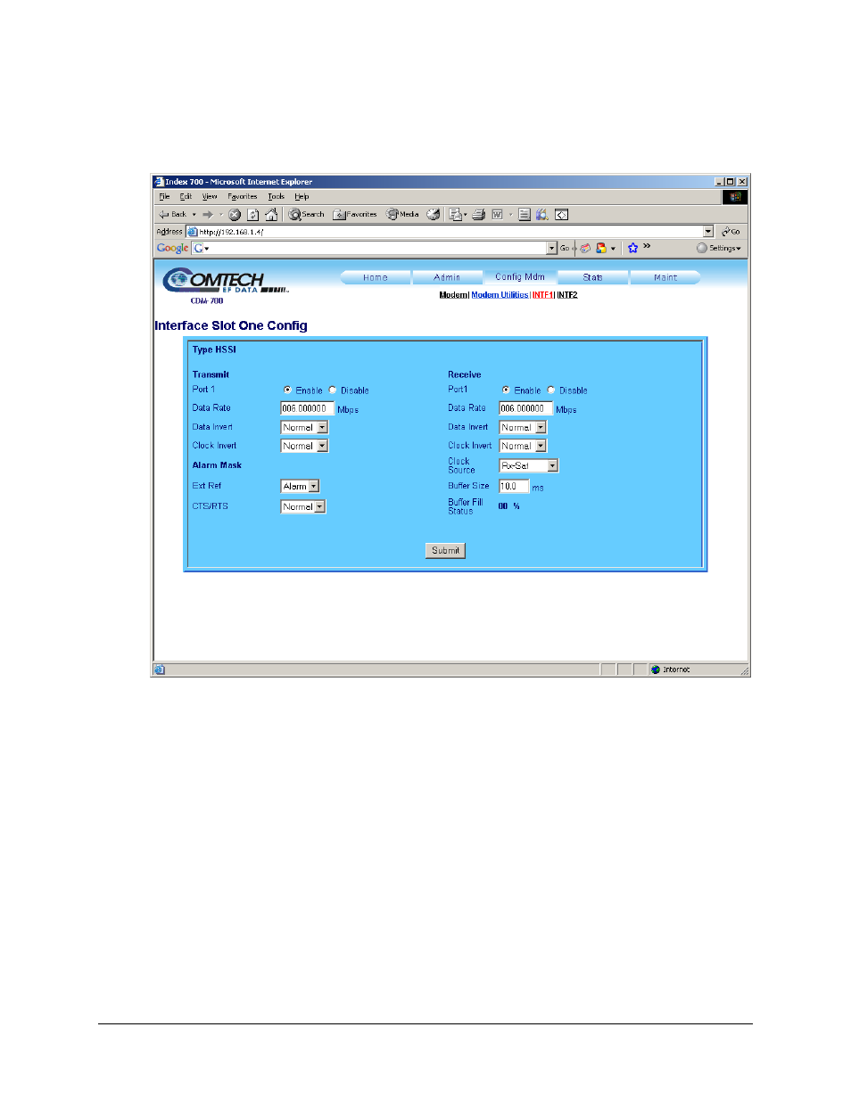851x1101 pixels.
Task: Click the Google toolbar search field
Action: (376, 249)
